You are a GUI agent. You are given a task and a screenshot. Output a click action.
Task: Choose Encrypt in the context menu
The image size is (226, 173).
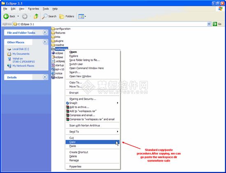click(x=92, y=93)
